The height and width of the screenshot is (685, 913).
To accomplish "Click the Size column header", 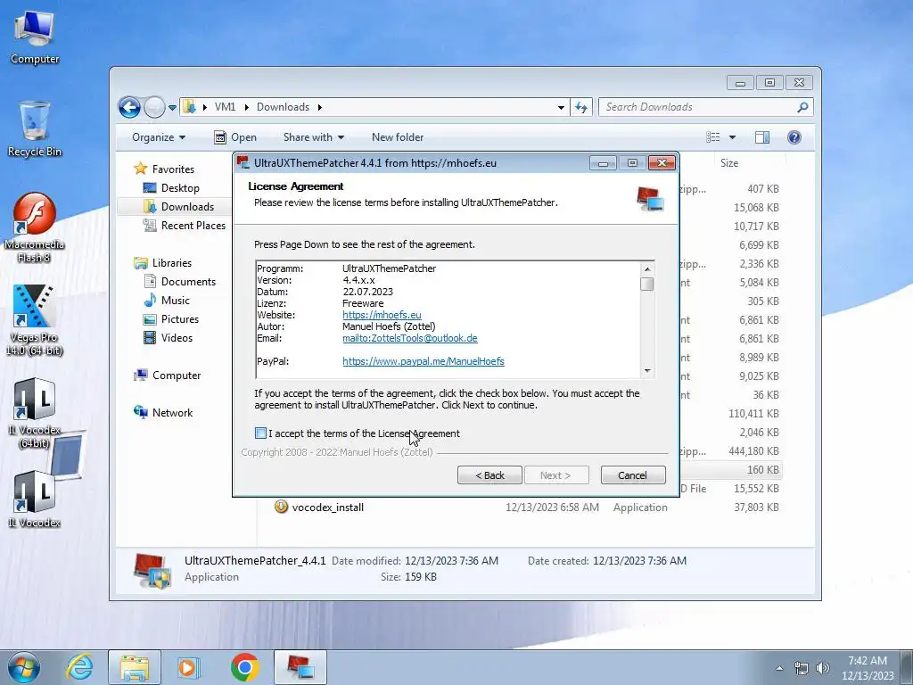I will (x=729, y=163).
